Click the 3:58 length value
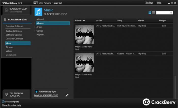This screenshot has width=178, height=108. click(x=164, y=53)
